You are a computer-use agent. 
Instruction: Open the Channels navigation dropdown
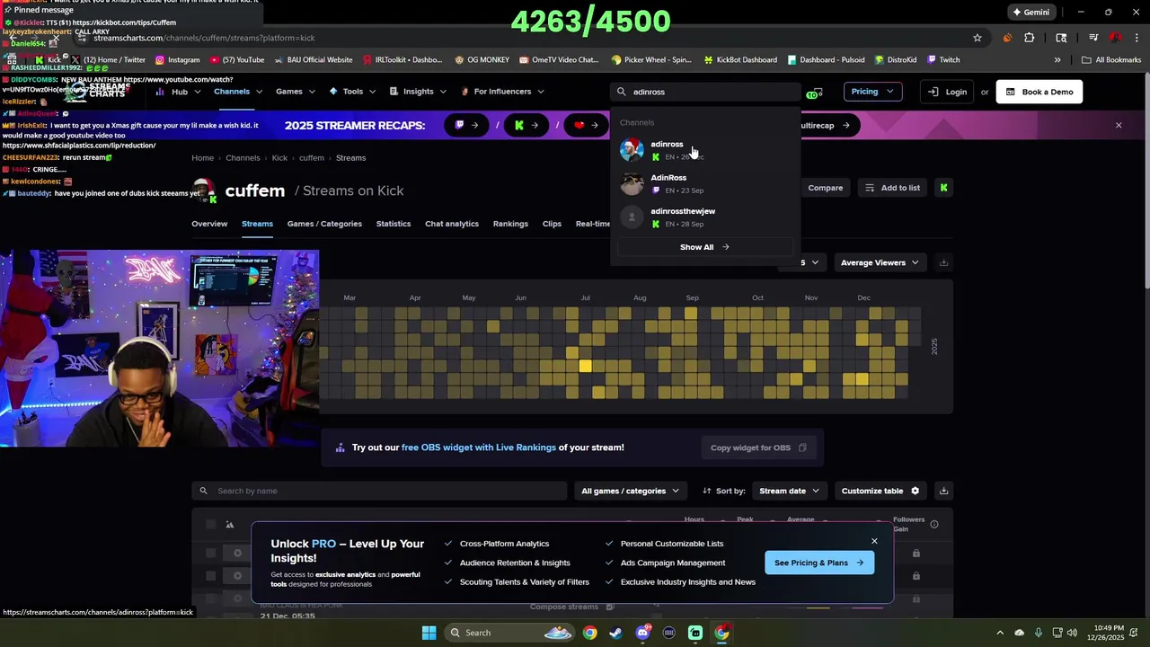click(x=237, y=92)
